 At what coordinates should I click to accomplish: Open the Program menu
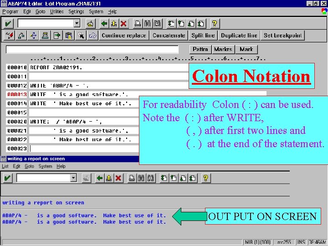pos(10,11)
